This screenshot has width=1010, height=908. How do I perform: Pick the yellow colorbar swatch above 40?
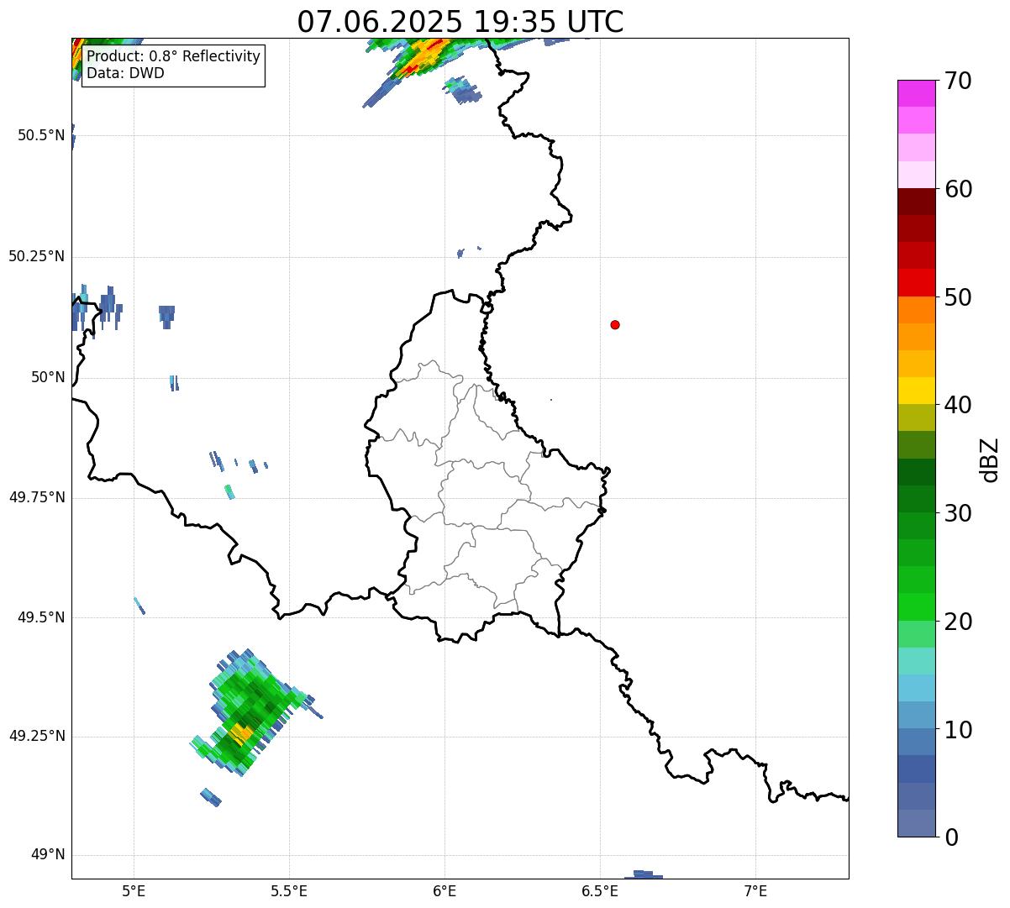[x=916, y=391]
